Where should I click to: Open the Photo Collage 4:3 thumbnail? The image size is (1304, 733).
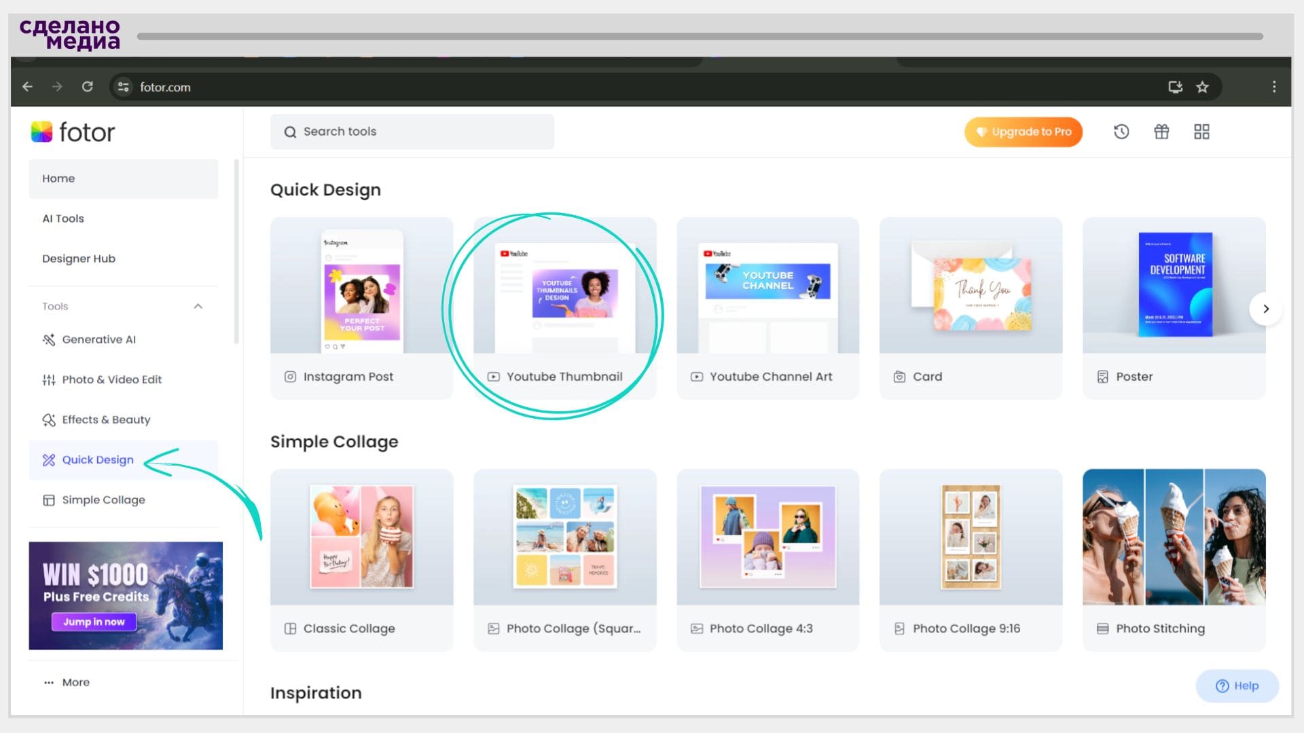tap(768, 537)
